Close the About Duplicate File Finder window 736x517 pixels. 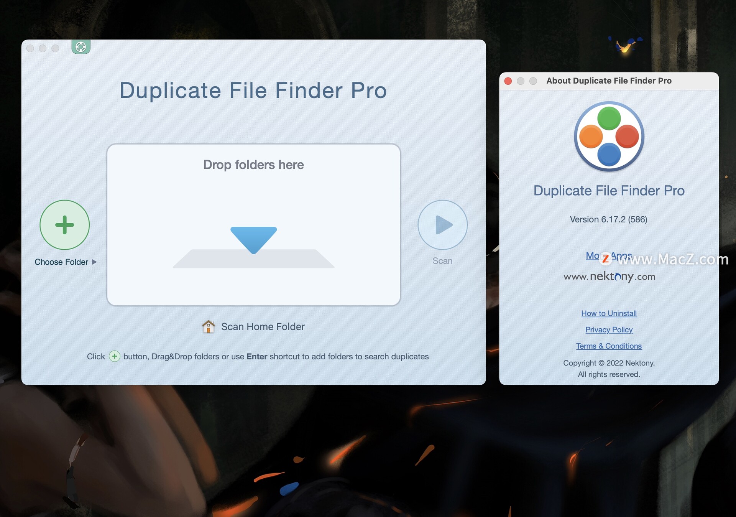[508, 81]
